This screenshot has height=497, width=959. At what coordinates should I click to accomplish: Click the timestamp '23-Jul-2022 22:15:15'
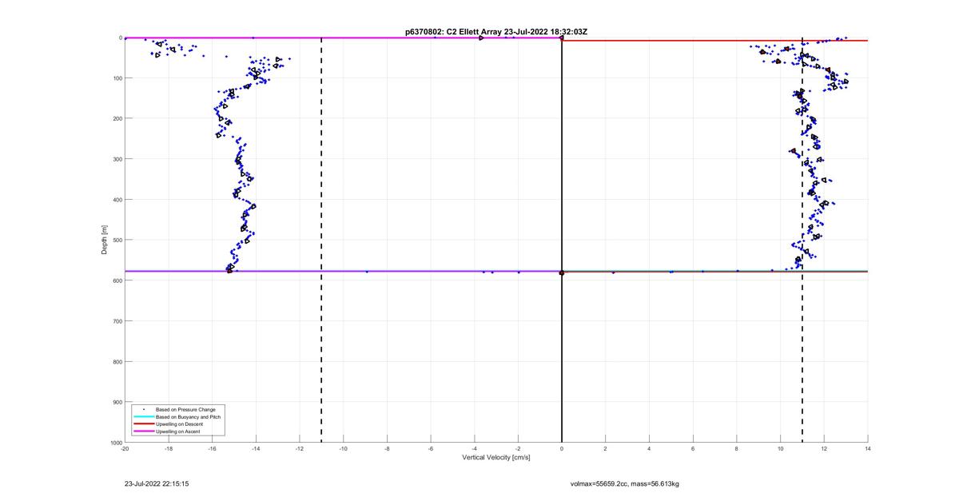coord(157,483)
